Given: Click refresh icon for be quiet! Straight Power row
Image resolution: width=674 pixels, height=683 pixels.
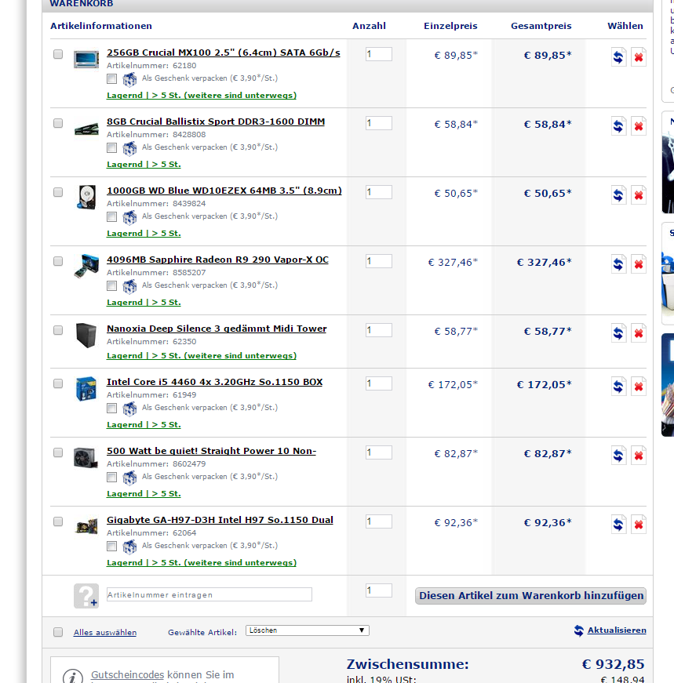Looking at the screenshot, I should (x=618, y=456).
